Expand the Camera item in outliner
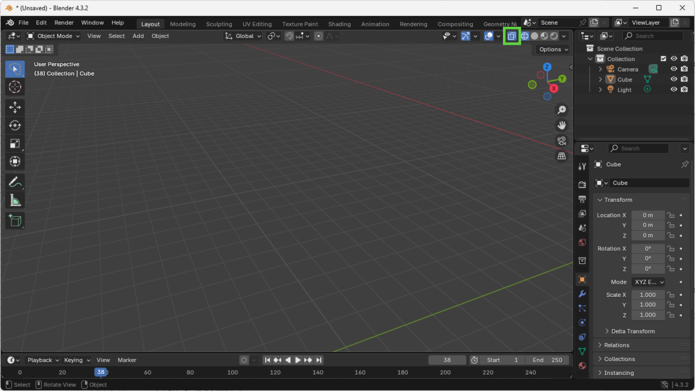The width and height of the screenshot is (695, 391). pyautogui.click(x=601, y=69)
